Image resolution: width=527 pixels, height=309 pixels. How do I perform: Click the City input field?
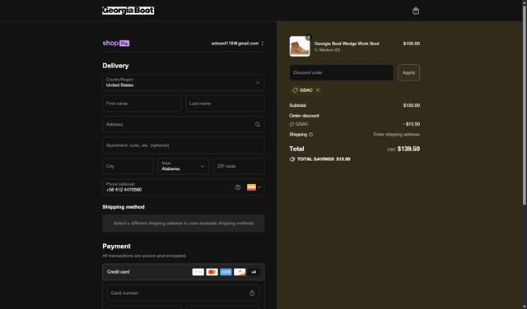tap(128, 166)
